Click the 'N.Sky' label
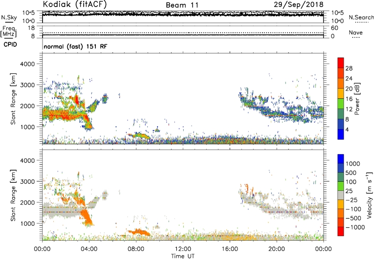This screenshot has height=259, width=374. pyautogui.click(x=9, y=17)
